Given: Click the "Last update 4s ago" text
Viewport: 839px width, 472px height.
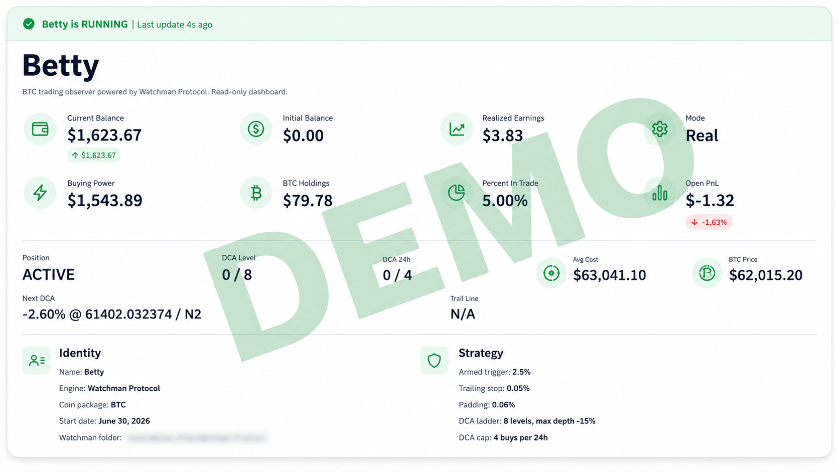Looking at the screenshot, I should click(x=175, y=25).
